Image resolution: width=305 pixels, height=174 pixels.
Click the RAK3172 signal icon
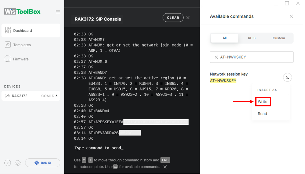tap(7, 96)
